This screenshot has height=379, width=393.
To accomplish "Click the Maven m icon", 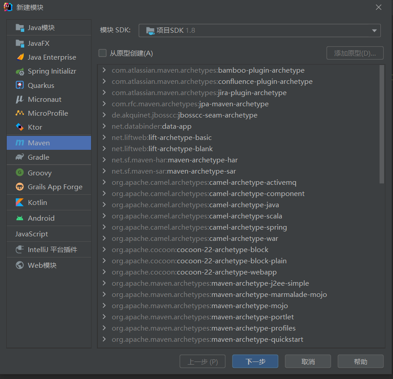I will pos(20,143).
